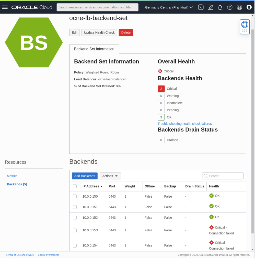Screen dimensions: 255x258
Task: Open the announcements edit icon
Action: click(x=210, y=7)
